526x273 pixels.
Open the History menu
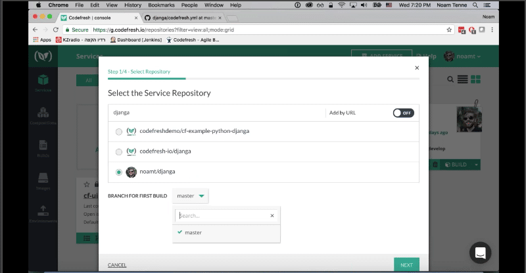click(x=133, y=5)
